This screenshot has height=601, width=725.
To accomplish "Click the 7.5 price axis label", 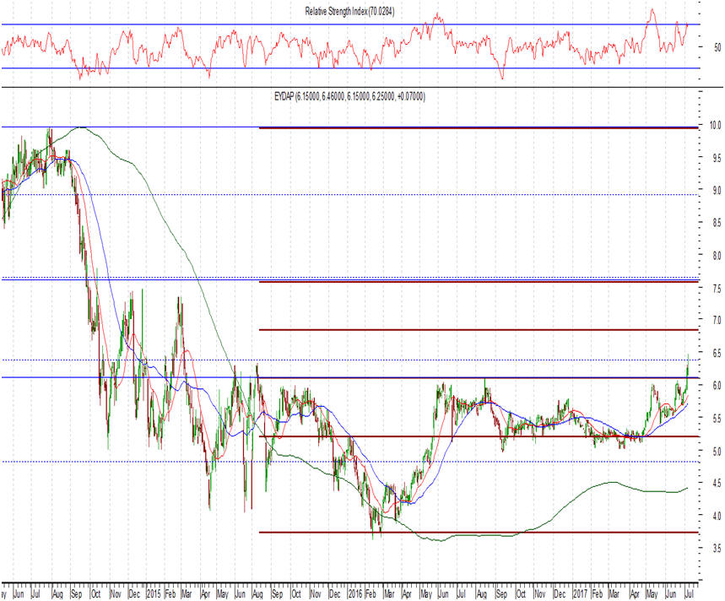I will tap(717, 289).
